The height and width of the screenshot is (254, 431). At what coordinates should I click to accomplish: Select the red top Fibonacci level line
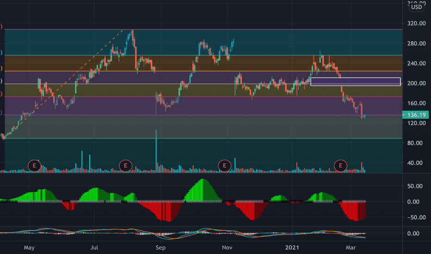pos(203,29)
